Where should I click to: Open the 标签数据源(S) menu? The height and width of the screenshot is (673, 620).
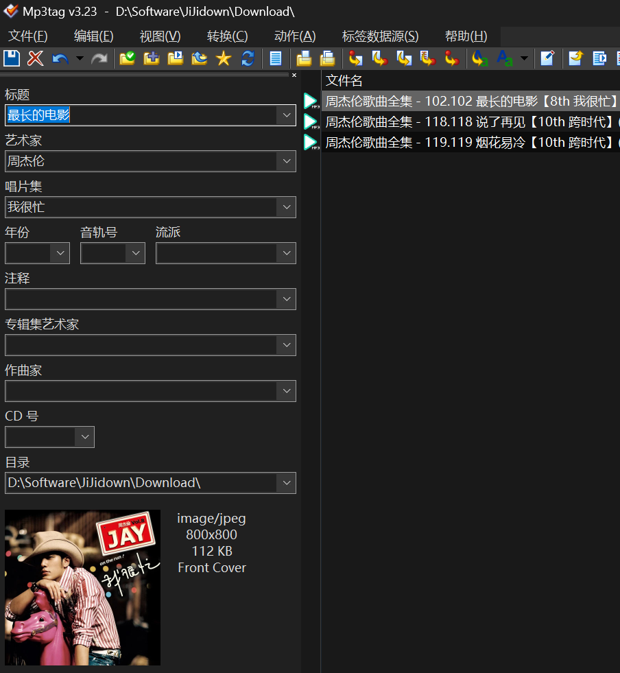click(380, 36)
